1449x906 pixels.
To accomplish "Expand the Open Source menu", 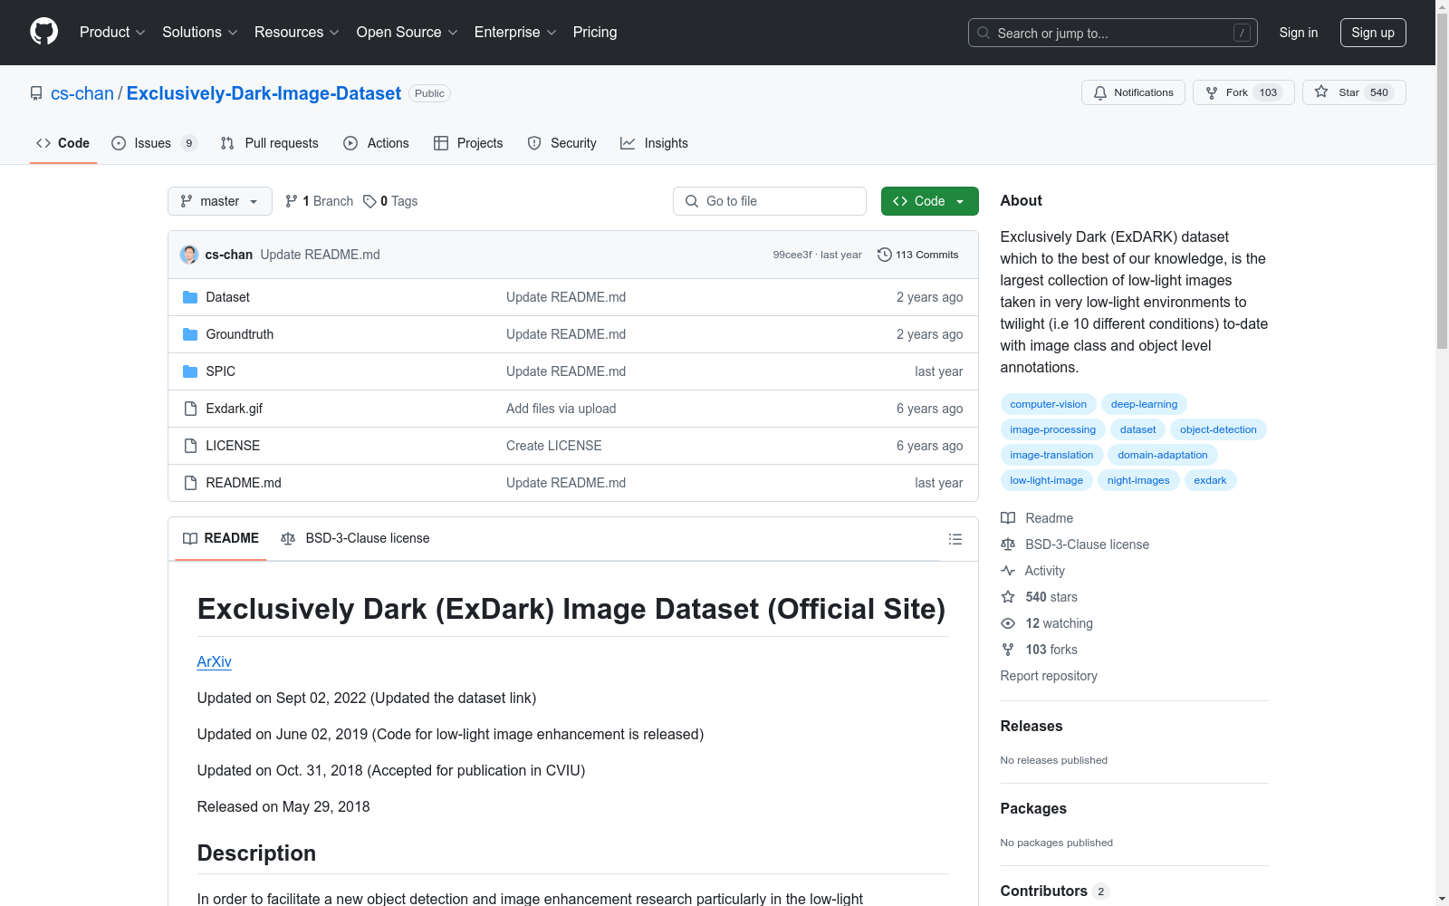I will click(x=407, y=32).
